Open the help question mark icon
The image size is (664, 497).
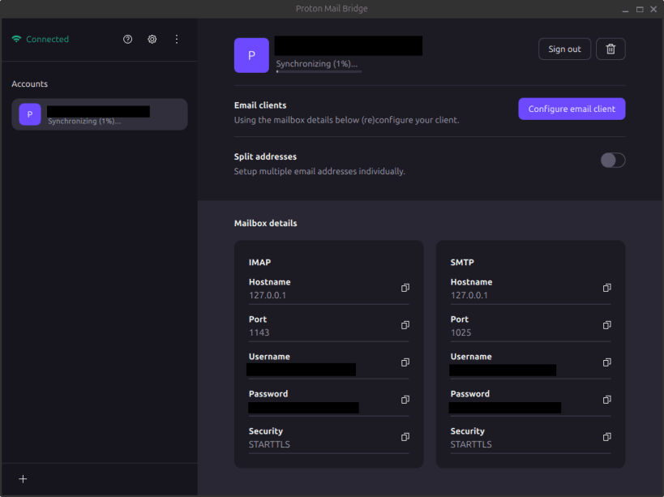[127, 40]
